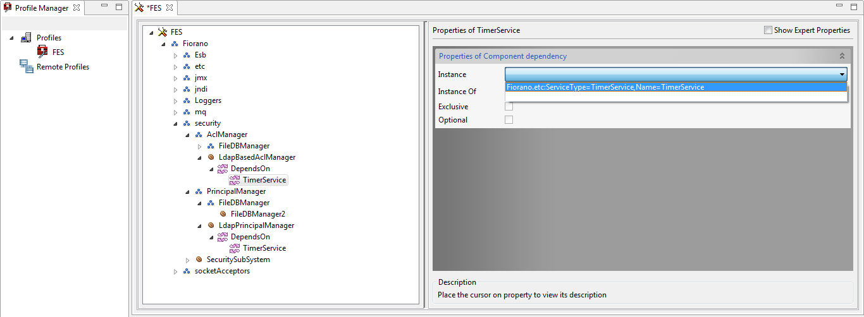Click DependsOn icon under LdapPrincipalManager
Image resolution: width=864 pixels, height=317 pixels.
(x=223, y=237)
